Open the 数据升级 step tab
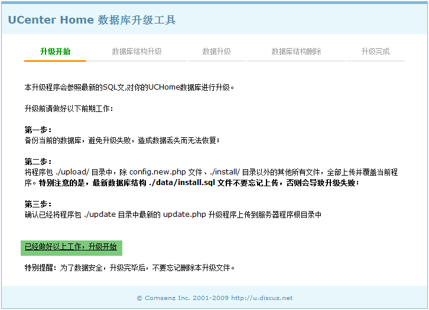This screenshot has height=310, width=429. [x=216, y=52]
